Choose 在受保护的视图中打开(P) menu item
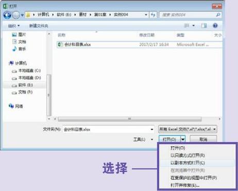238x191 pixels. click(x=194, y=178)
